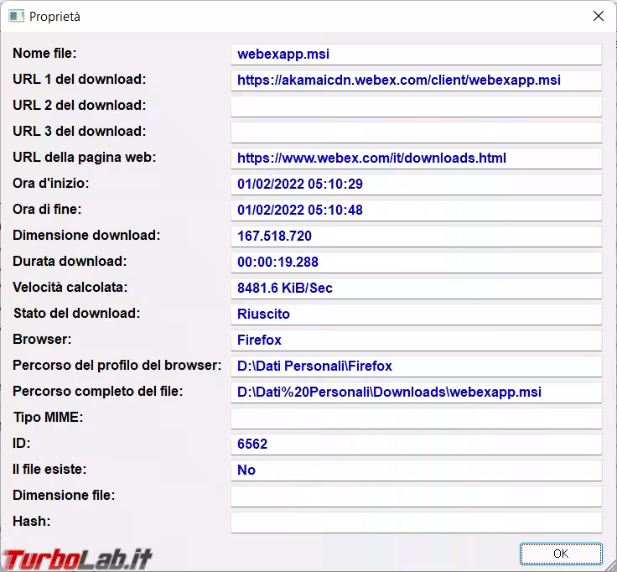Click the OK button
617x572 pixels.
pos(560,554)
